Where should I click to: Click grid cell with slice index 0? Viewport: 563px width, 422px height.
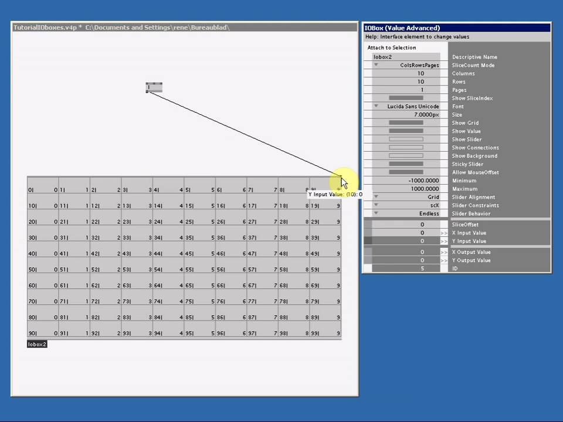coord(43,185)
